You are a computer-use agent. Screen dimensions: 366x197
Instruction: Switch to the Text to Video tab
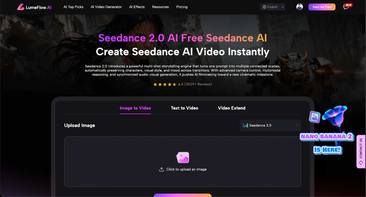coord(184,108)
